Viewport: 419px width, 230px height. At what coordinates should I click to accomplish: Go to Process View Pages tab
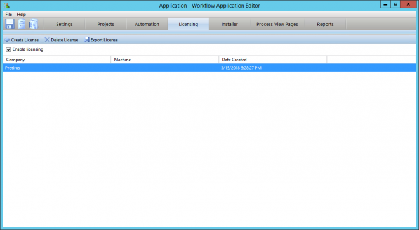click(277, 24)
